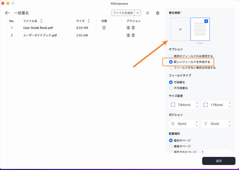Open settings icon for User Guide Book.pdf

tap(128, 28)
